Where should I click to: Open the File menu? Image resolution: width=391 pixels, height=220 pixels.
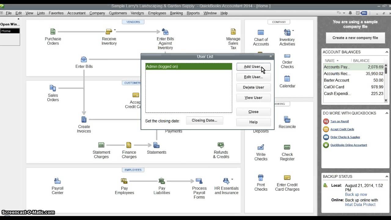pos(9,13)
